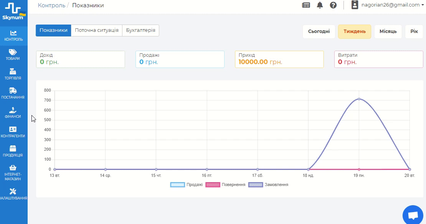426x224 pixels.
Task: Click the notifications bell icon
Action: point(320,5)
